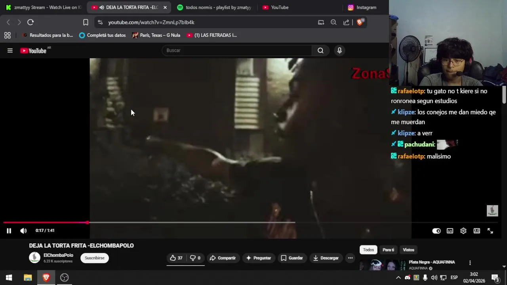507x285 pixels.
Task: Go to YouTube home via logo
Action: click(33, 51)
